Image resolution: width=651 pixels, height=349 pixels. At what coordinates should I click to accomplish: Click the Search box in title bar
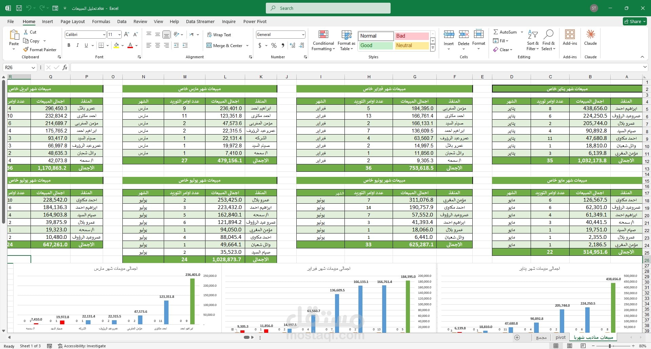328,8
